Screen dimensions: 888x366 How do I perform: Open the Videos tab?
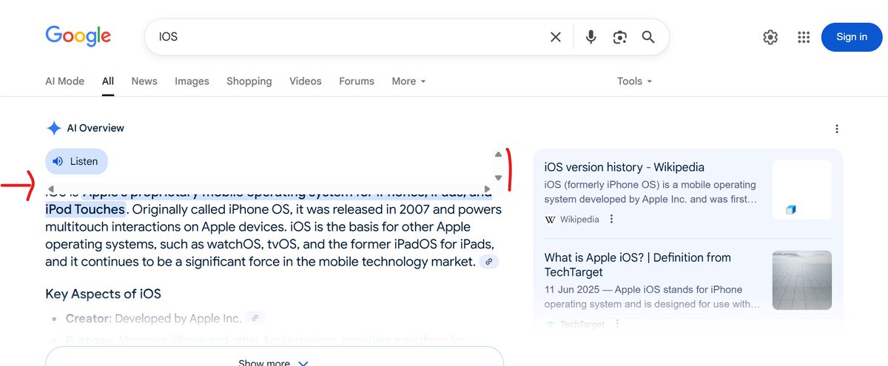(x=306, y=81)
